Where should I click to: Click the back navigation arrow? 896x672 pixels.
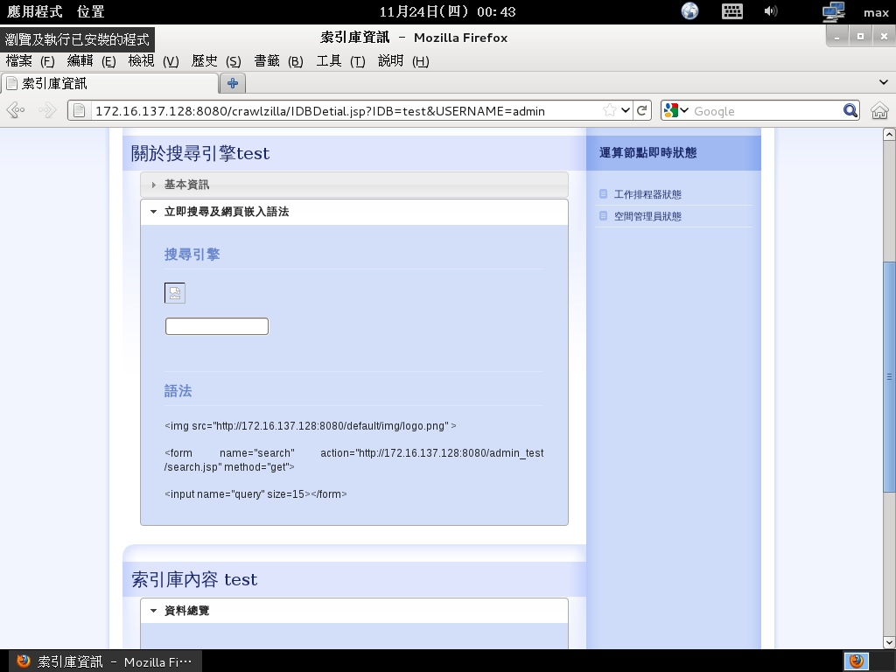click(16, 111)
